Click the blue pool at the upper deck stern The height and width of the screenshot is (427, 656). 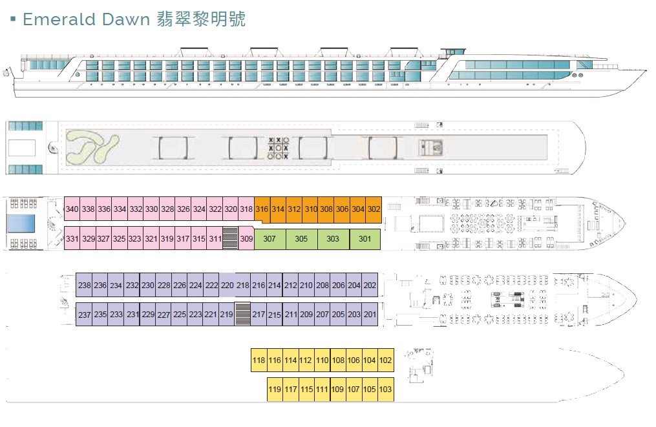coord(21,224)
